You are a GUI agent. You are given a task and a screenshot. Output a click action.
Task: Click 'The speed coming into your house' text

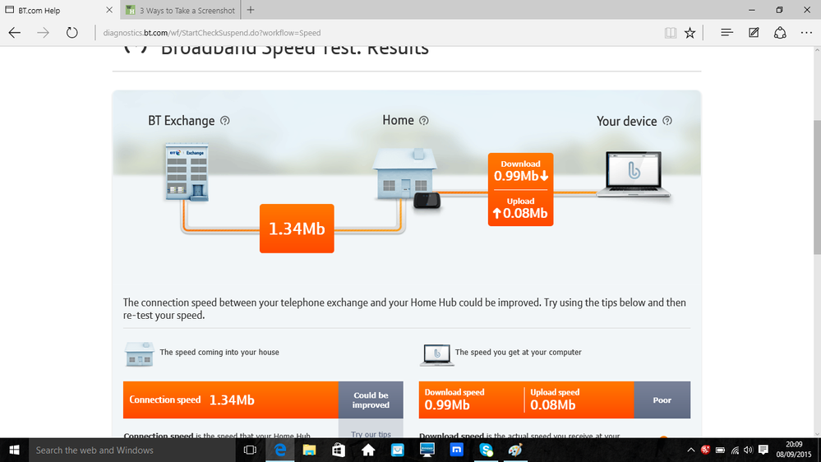pos(219,352)
